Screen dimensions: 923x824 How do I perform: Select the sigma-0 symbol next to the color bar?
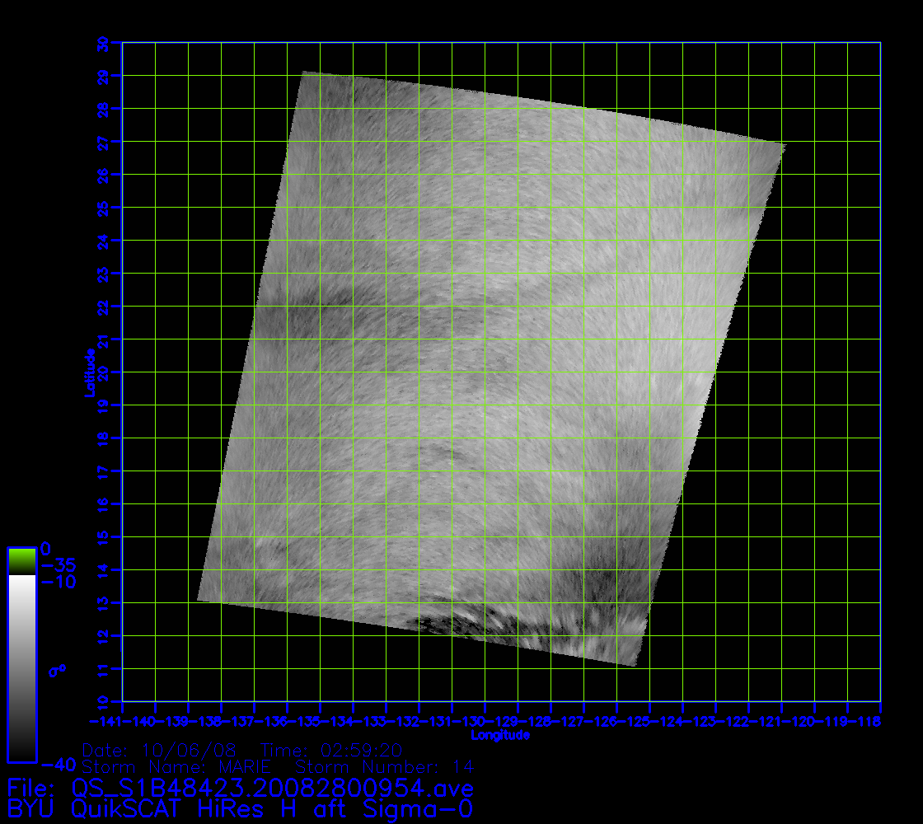click(x=57, y=671)
